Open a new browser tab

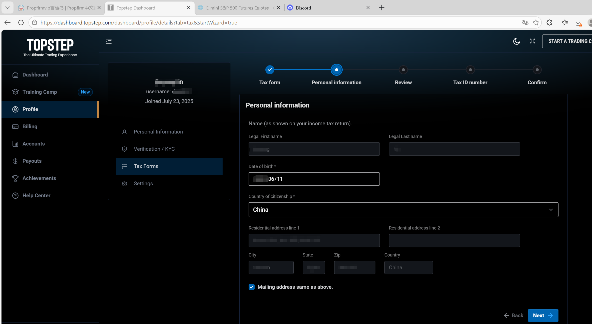[382, 8]
